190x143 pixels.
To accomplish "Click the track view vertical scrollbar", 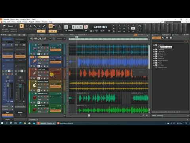I will click(x=149, y=57).
